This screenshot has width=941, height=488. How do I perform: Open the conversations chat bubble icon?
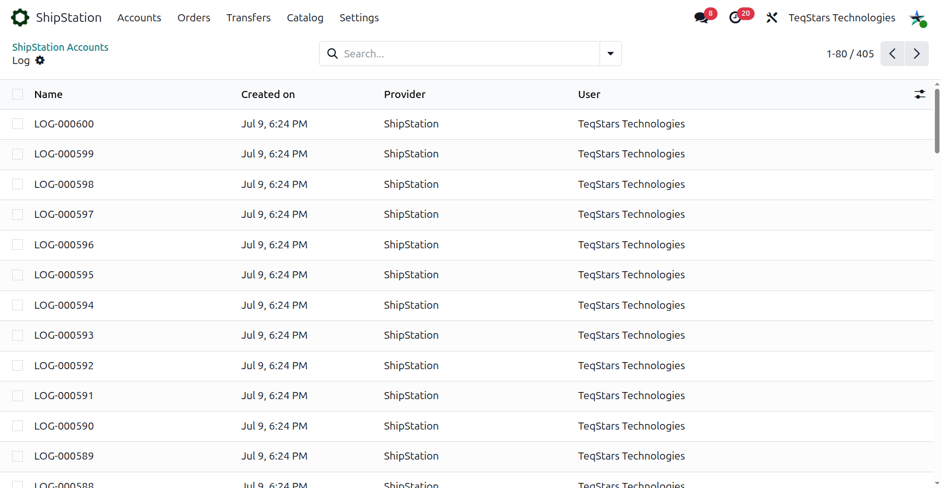coord(701,18)
